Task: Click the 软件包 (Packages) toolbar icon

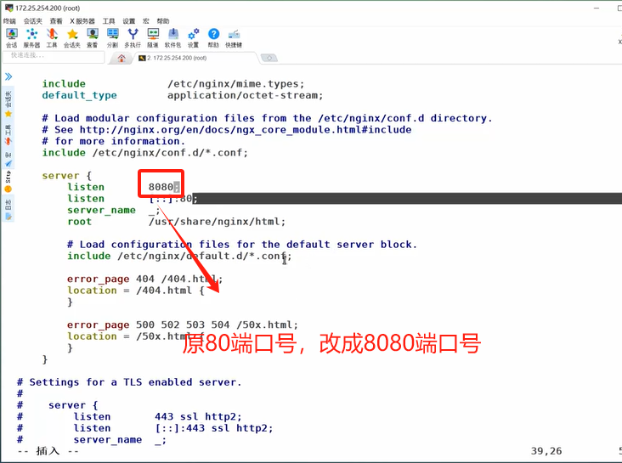Action: point(173,37)
